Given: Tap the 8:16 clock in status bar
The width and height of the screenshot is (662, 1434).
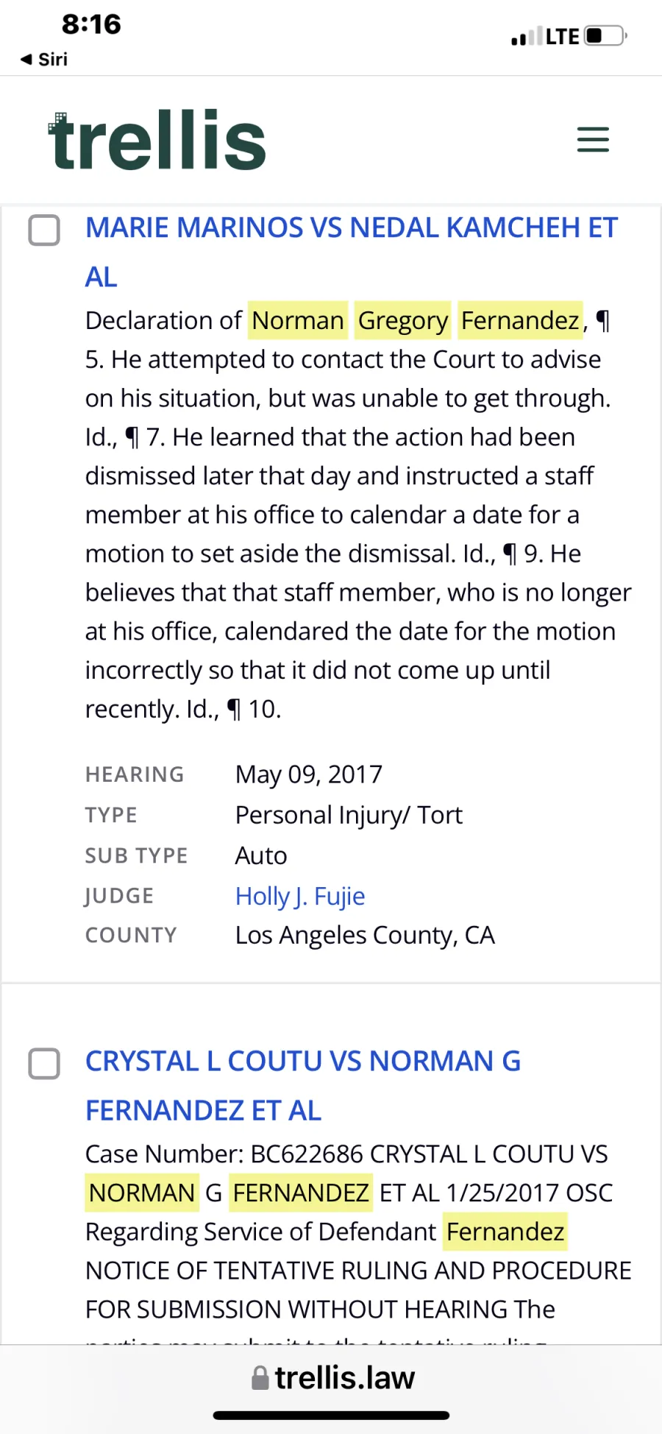Looking at the screenshot, I should (91, 24).
